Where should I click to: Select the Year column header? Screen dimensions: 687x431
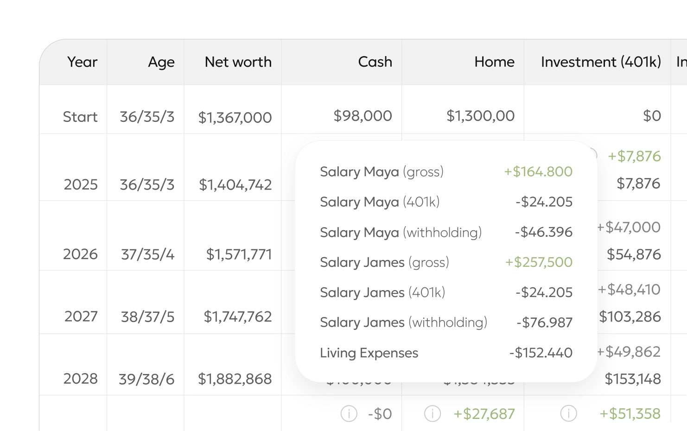point(82,62)
